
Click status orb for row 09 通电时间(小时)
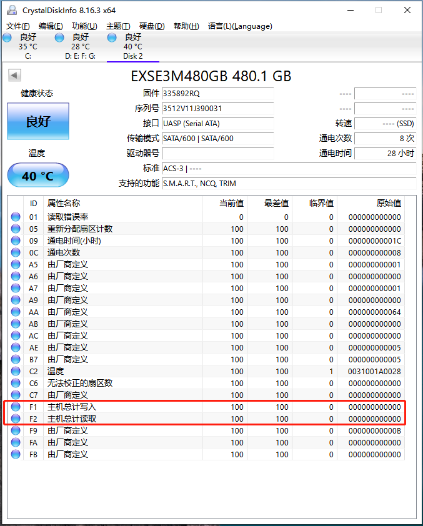(x=16, y=241)
